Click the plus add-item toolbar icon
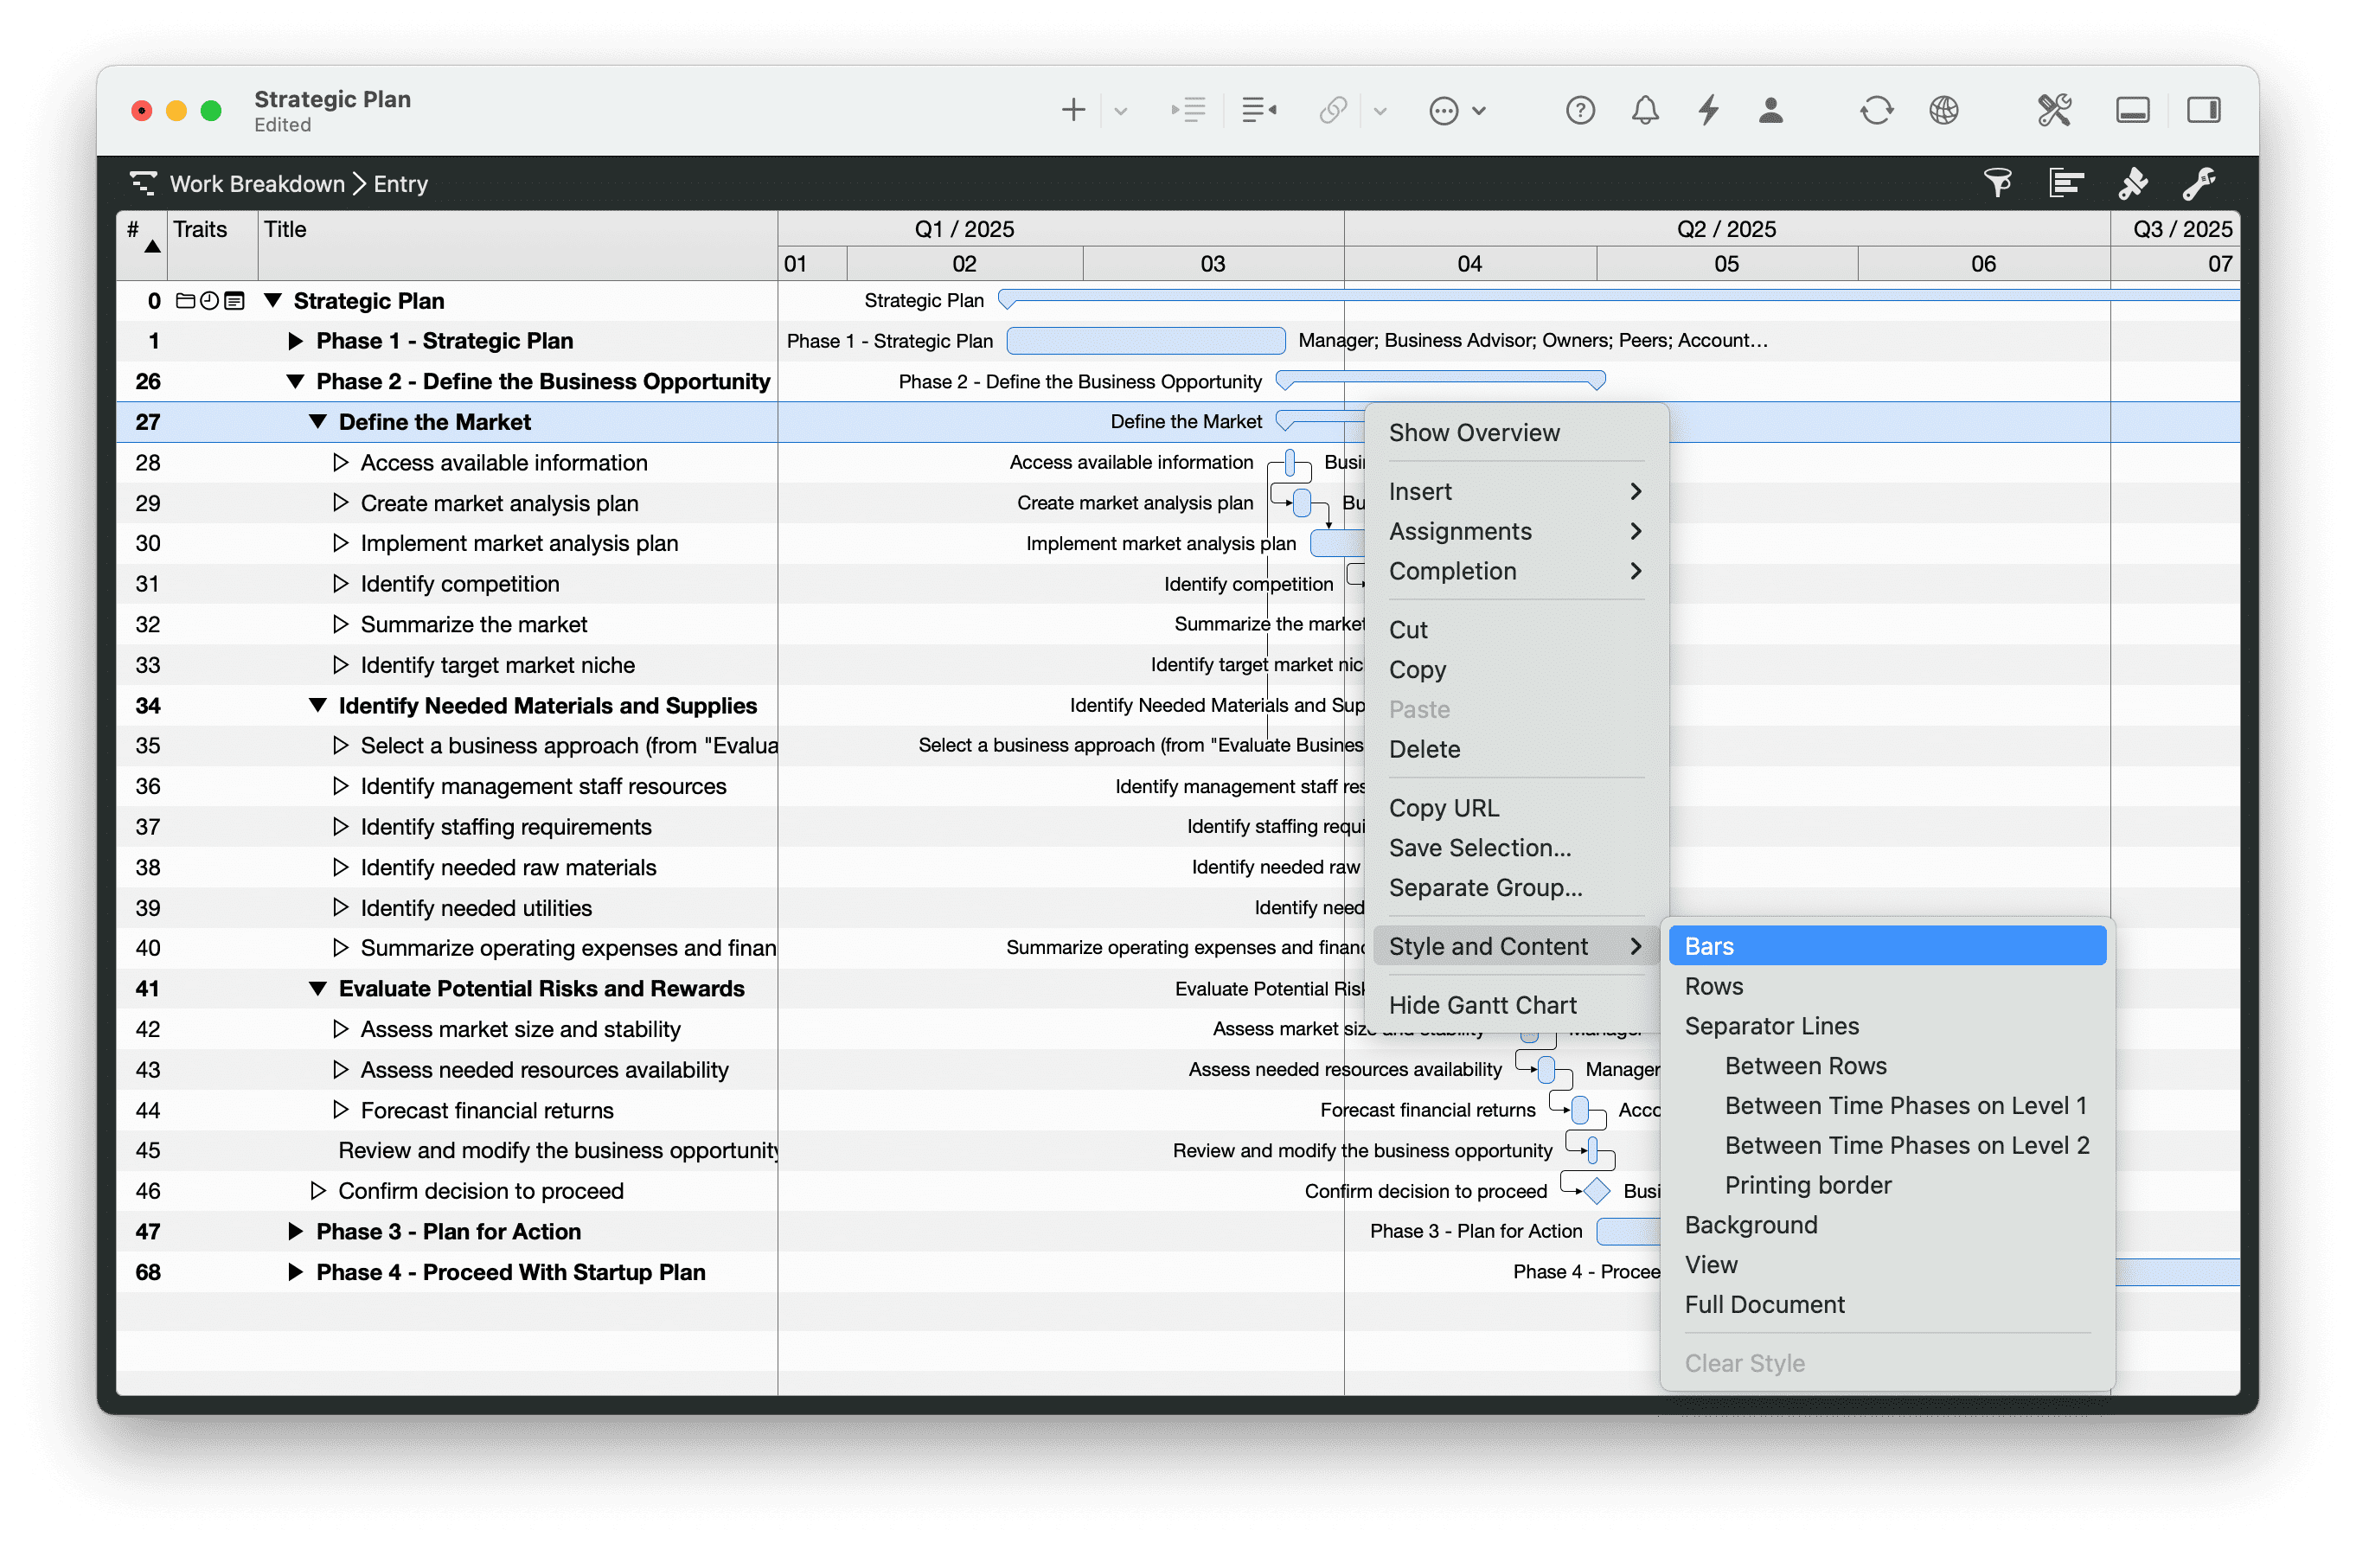Screen dimensions: 2356x1543 click(1073, 110)
